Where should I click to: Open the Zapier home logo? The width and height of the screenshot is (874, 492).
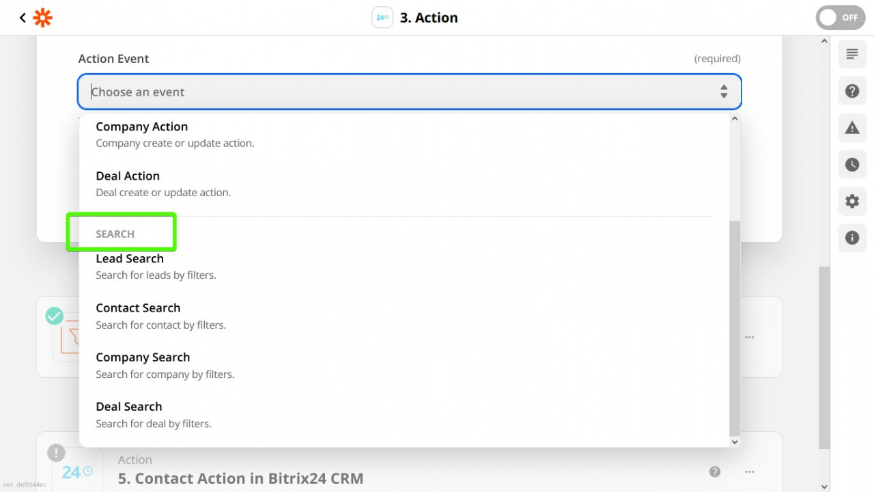coord(42,18)
